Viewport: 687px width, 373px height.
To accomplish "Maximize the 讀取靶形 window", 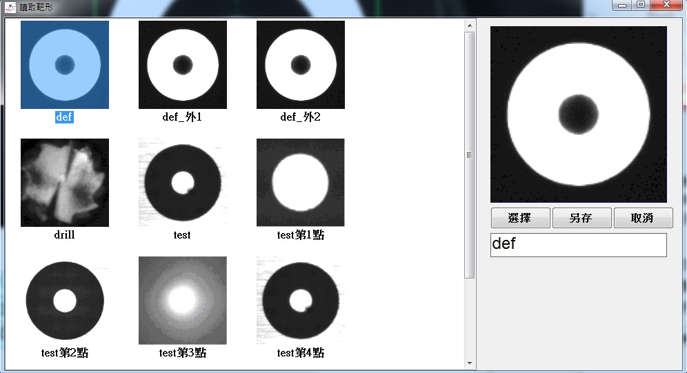I will [641, 5].
